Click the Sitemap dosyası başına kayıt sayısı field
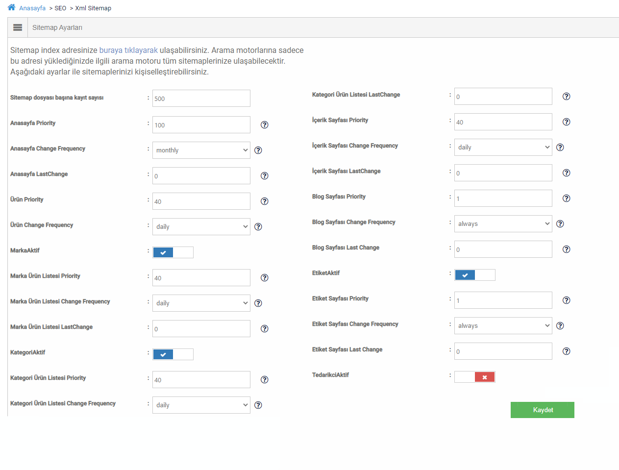 [x=201, y=98]
